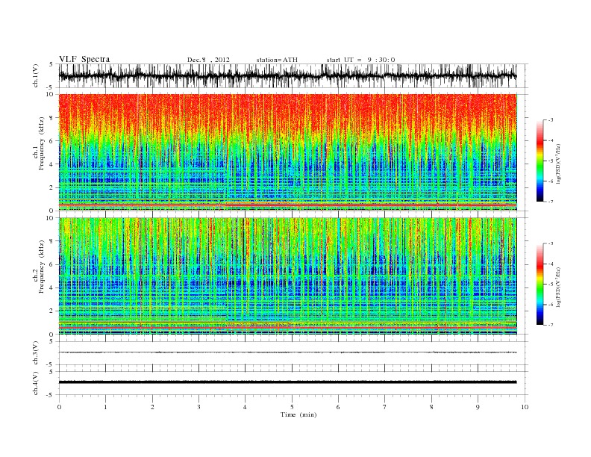Click inside the ch.1 spectrogram plot

(x=287, y=152)
